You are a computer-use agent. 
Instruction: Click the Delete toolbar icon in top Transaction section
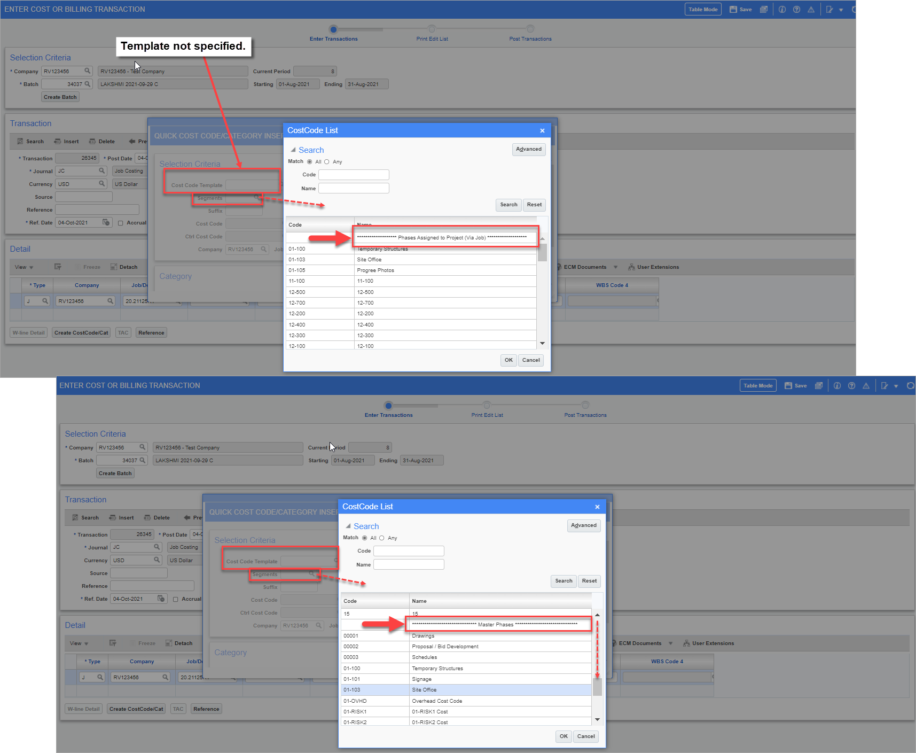92,142
